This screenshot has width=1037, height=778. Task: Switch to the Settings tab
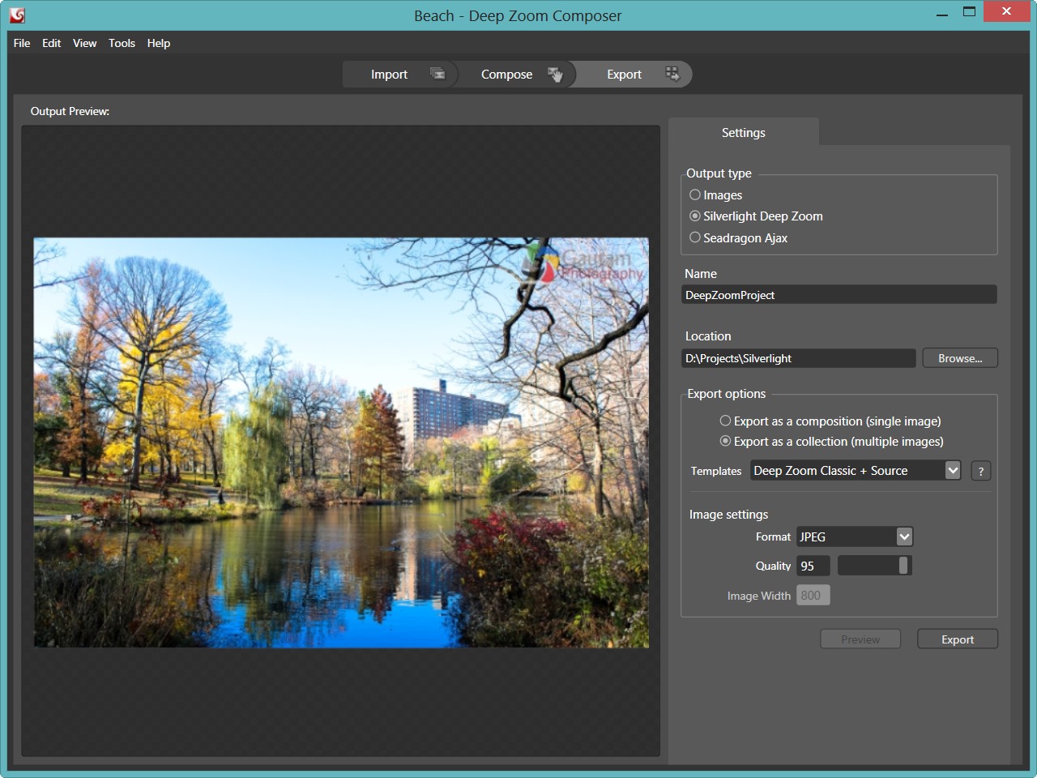coord(744,132)
